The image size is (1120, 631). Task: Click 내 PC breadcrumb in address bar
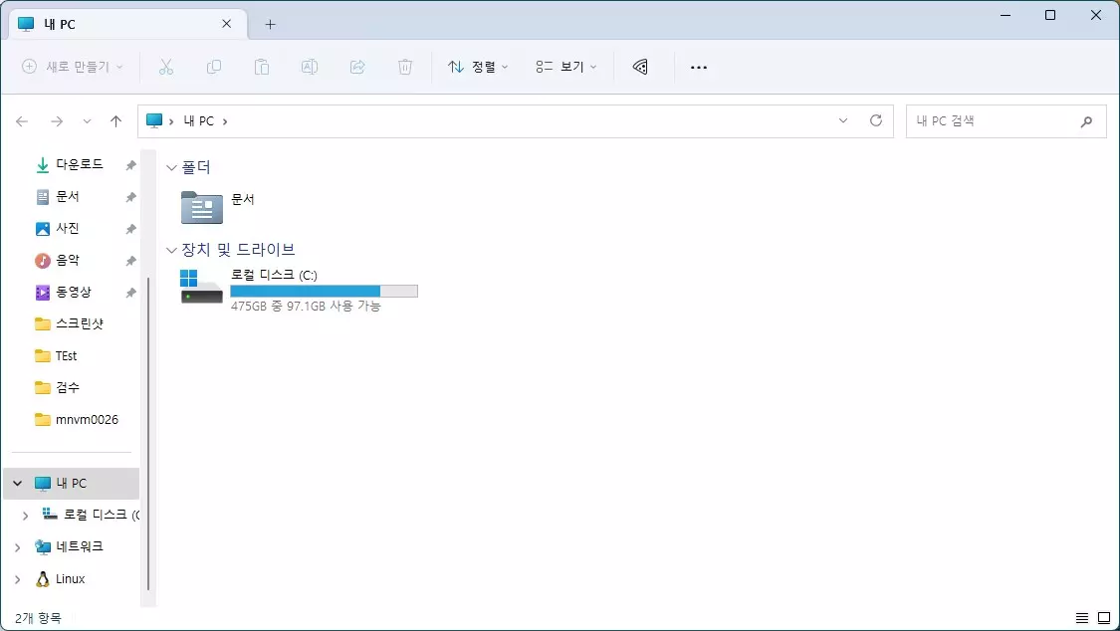click(x=198, y=121)
